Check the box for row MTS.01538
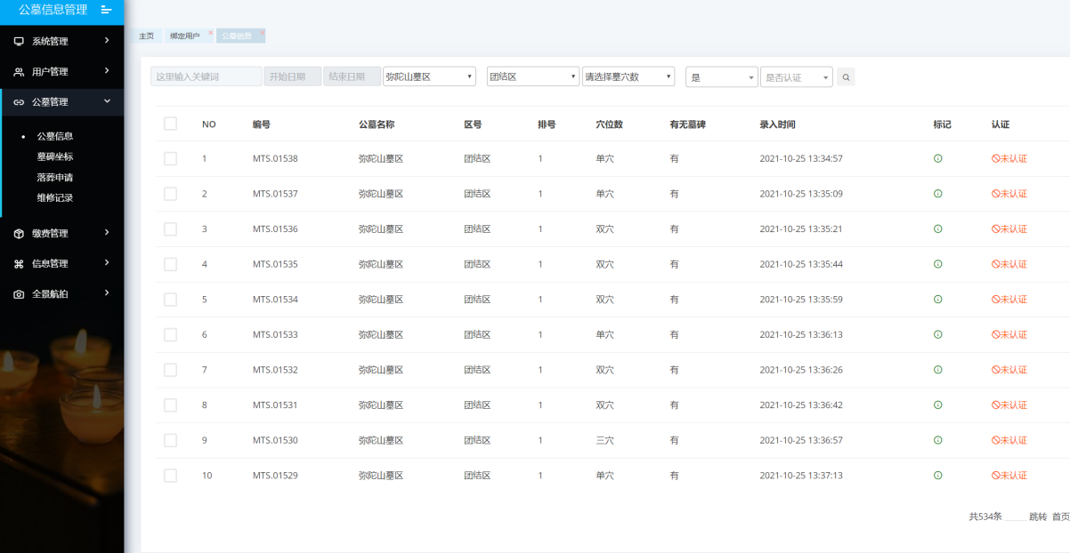1070x553 pixels. point(170,158)
